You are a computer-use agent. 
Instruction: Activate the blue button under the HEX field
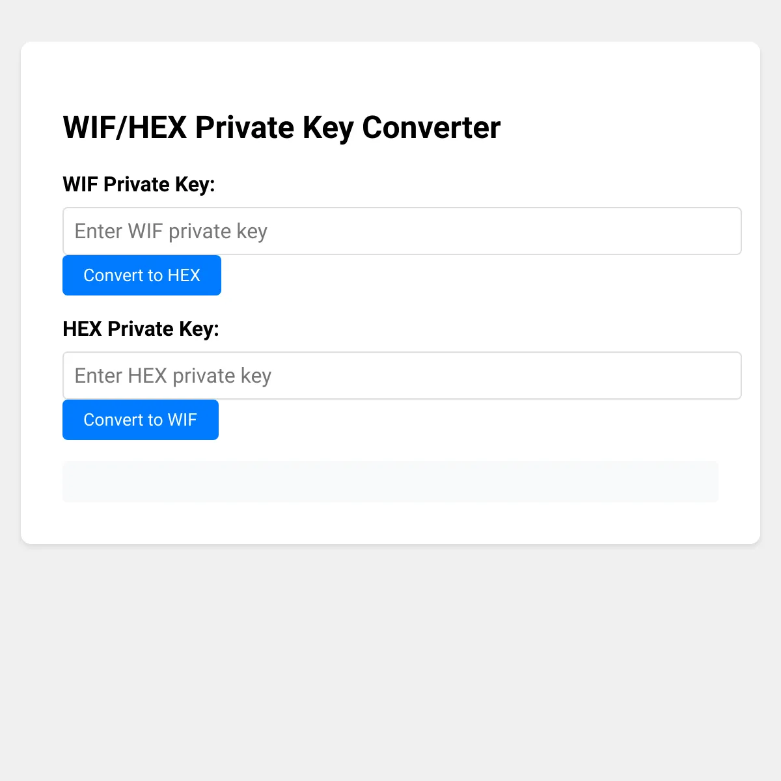141,420
